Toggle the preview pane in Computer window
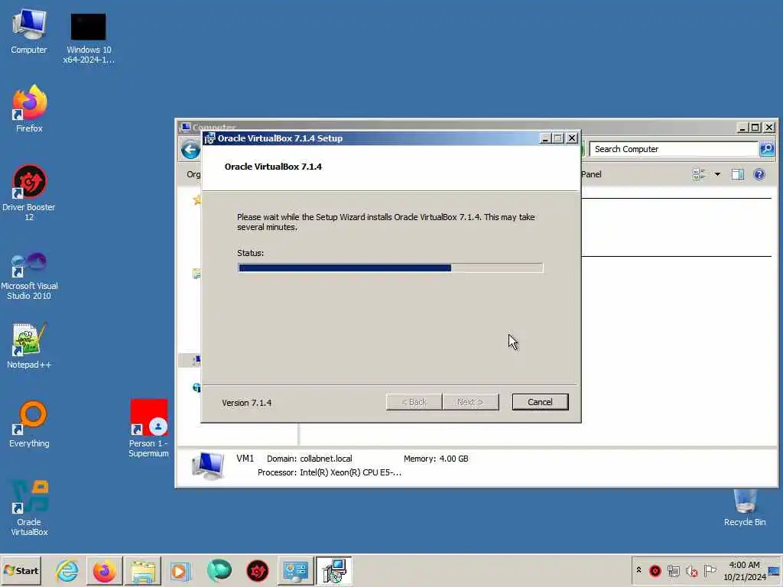The width and height of the screenshot is (783, 587). click(x=738, y=174)
